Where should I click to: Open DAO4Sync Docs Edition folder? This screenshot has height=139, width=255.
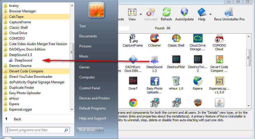pos(27,49)
